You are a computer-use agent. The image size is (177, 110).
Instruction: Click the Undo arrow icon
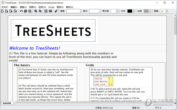point(21,11)
